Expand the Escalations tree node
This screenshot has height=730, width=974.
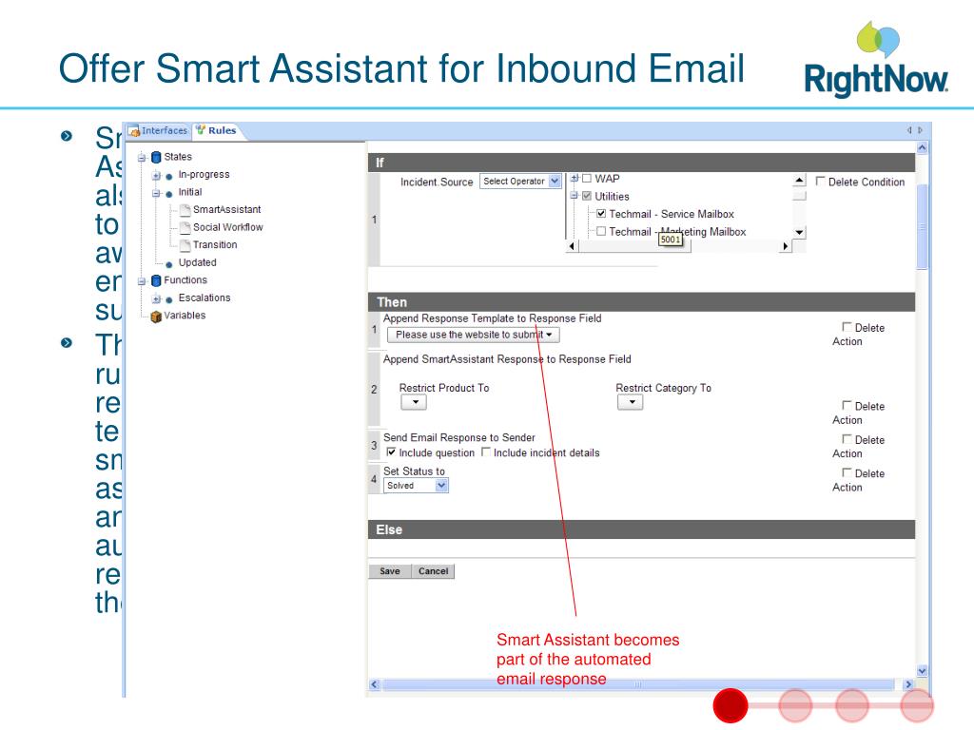coord(156,299)
